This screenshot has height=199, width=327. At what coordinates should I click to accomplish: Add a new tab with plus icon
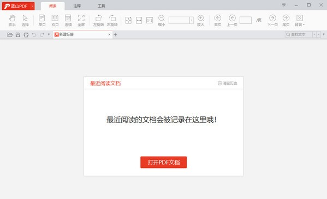click(x=115, y=35)
